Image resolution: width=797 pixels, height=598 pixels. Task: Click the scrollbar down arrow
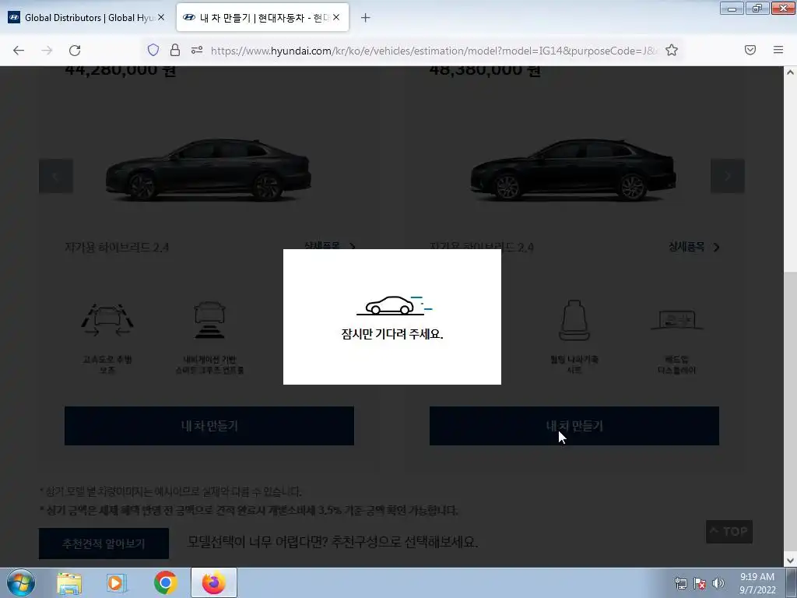tap(790, 561)
